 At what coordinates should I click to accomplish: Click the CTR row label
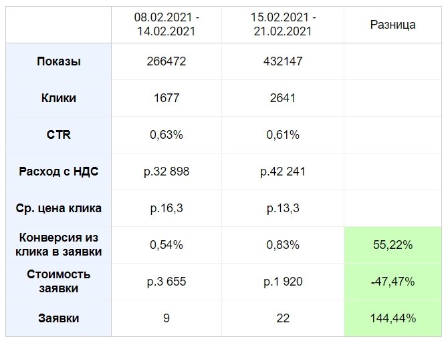(x=59, y=135)
